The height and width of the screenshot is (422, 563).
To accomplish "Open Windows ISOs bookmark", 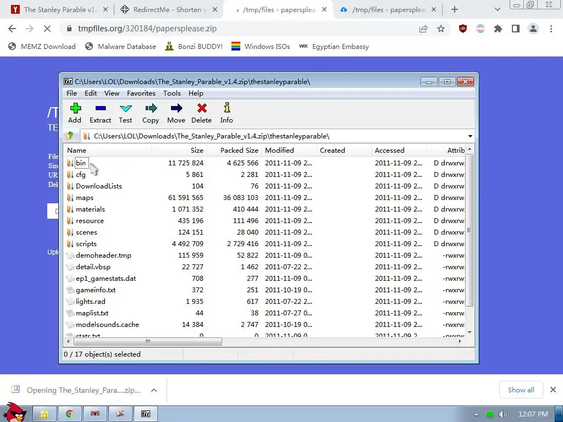I will pyautogui.click(x=261, y=46).
